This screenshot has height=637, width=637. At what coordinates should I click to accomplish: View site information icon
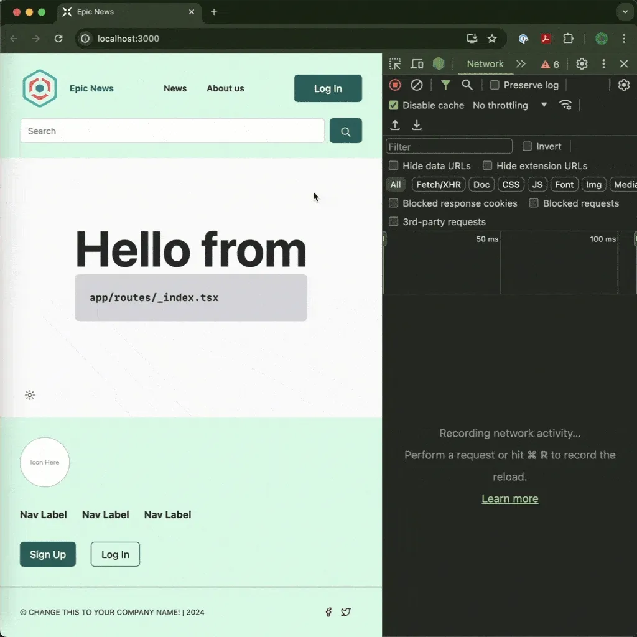[x=85, y=39]
